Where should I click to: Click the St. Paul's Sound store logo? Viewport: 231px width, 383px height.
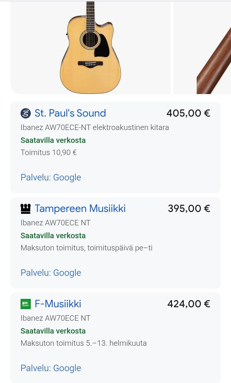(x=25, y=113)
